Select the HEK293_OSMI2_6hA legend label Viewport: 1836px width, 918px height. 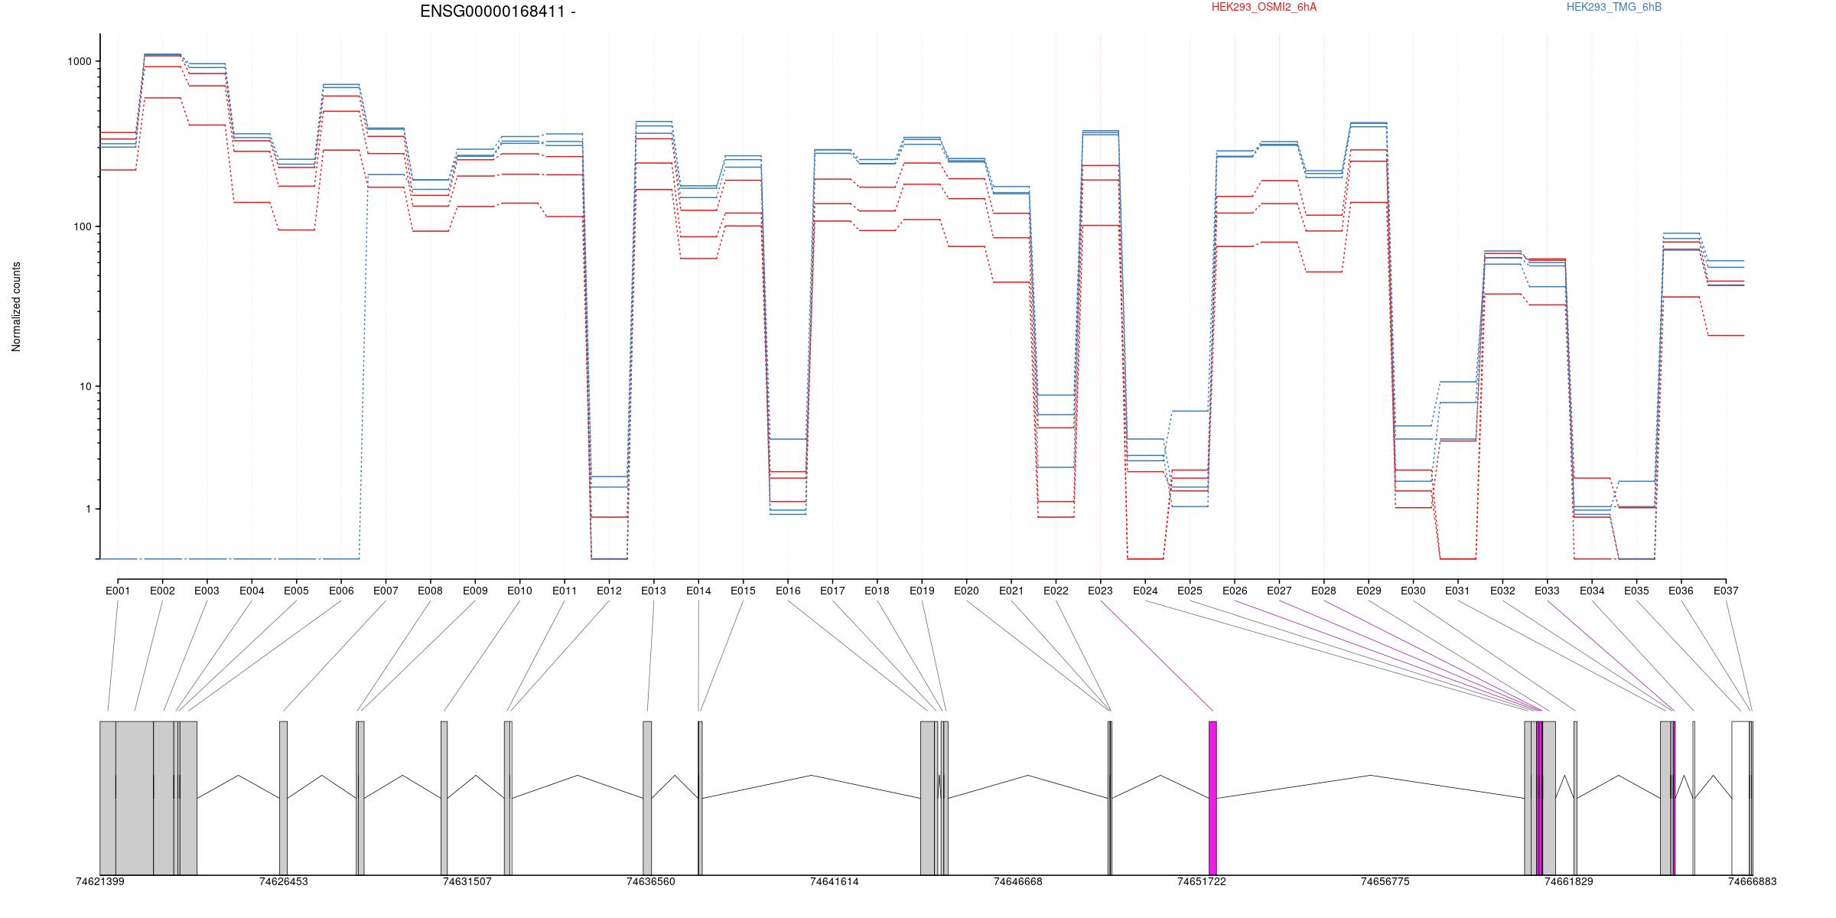[1265, 7]
